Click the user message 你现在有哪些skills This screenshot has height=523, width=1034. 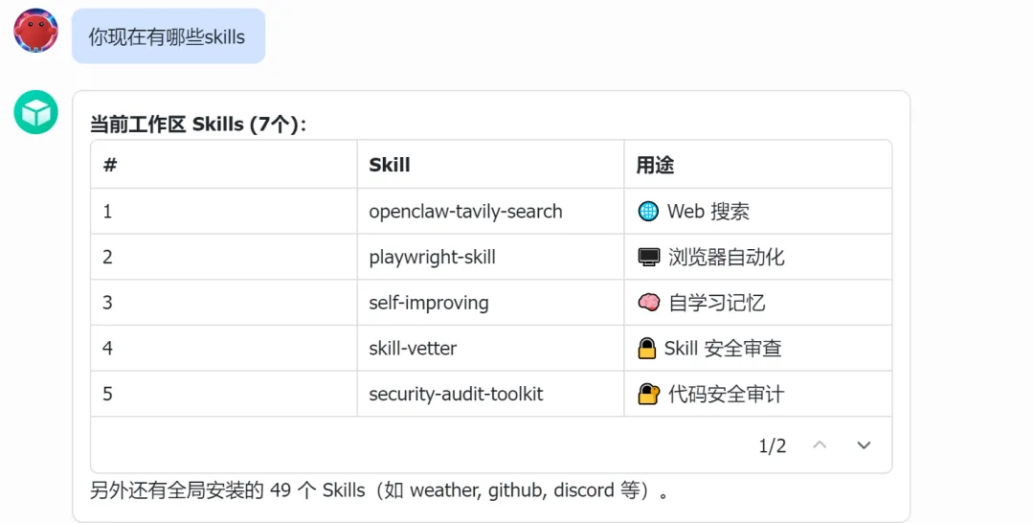[x=168, y=37]
